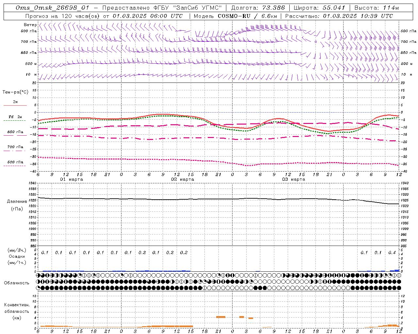Image resolution: width=418 pixels, height=334 pixels.
Task: Click the "0.4" precipitation value
Action: point(392,253)
